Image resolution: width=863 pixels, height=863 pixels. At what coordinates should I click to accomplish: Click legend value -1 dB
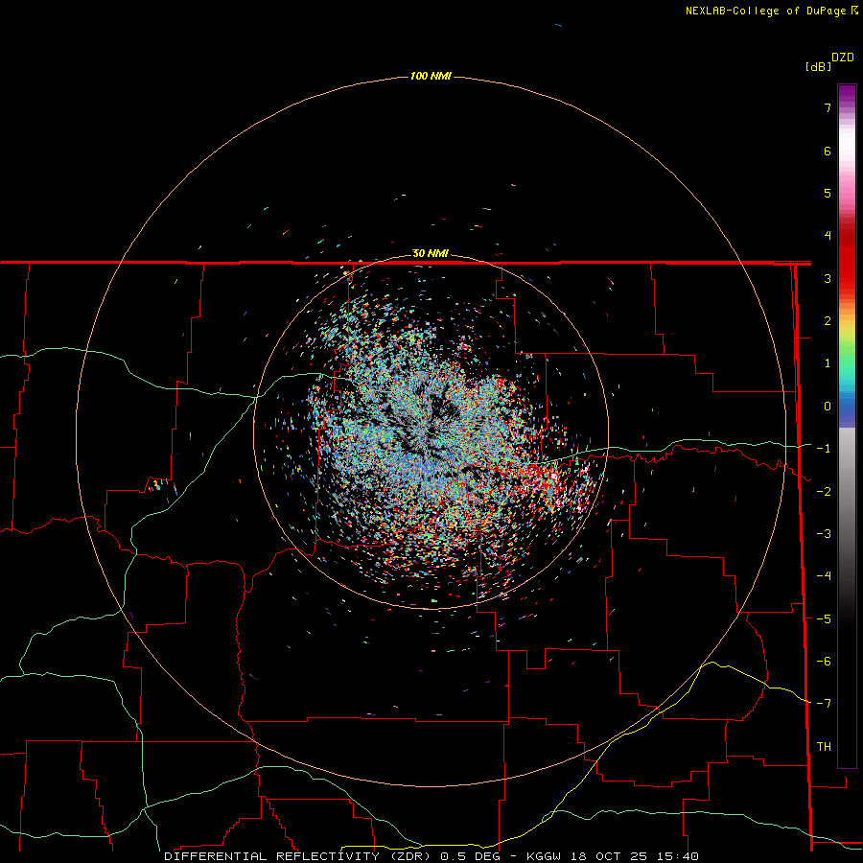click(824, 449)
